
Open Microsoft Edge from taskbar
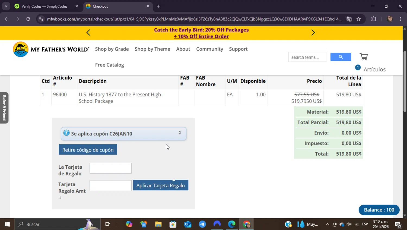(232, 224)
